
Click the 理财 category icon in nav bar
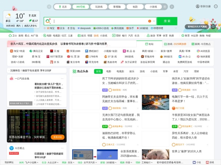[x=113, y=36]
